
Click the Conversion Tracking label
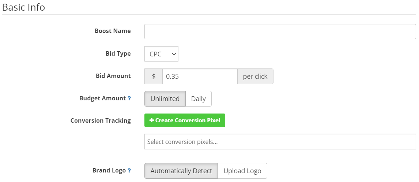pos(101,120)
